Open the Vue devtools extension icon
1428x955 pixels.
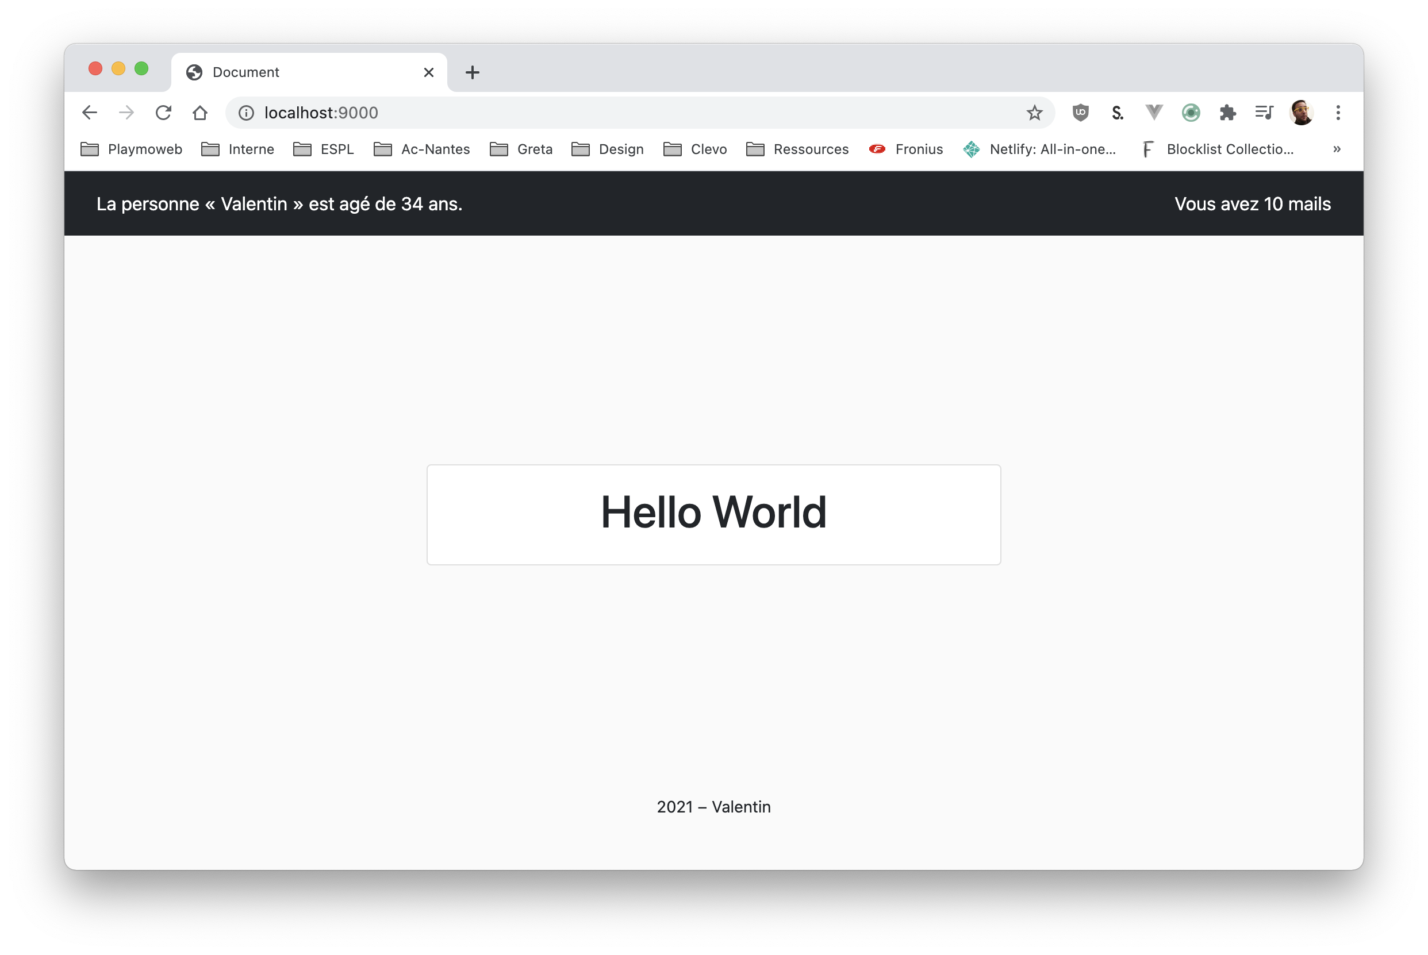click(1154, 113)
